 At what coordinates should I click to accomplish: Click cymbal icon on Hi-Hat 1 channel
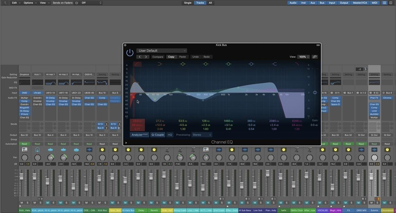pyautogui.click(x=50, y=150)
